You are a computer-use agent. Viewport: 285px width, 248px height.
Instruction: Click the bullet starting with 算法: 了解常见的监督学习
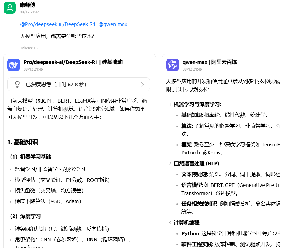coord(231,130)
